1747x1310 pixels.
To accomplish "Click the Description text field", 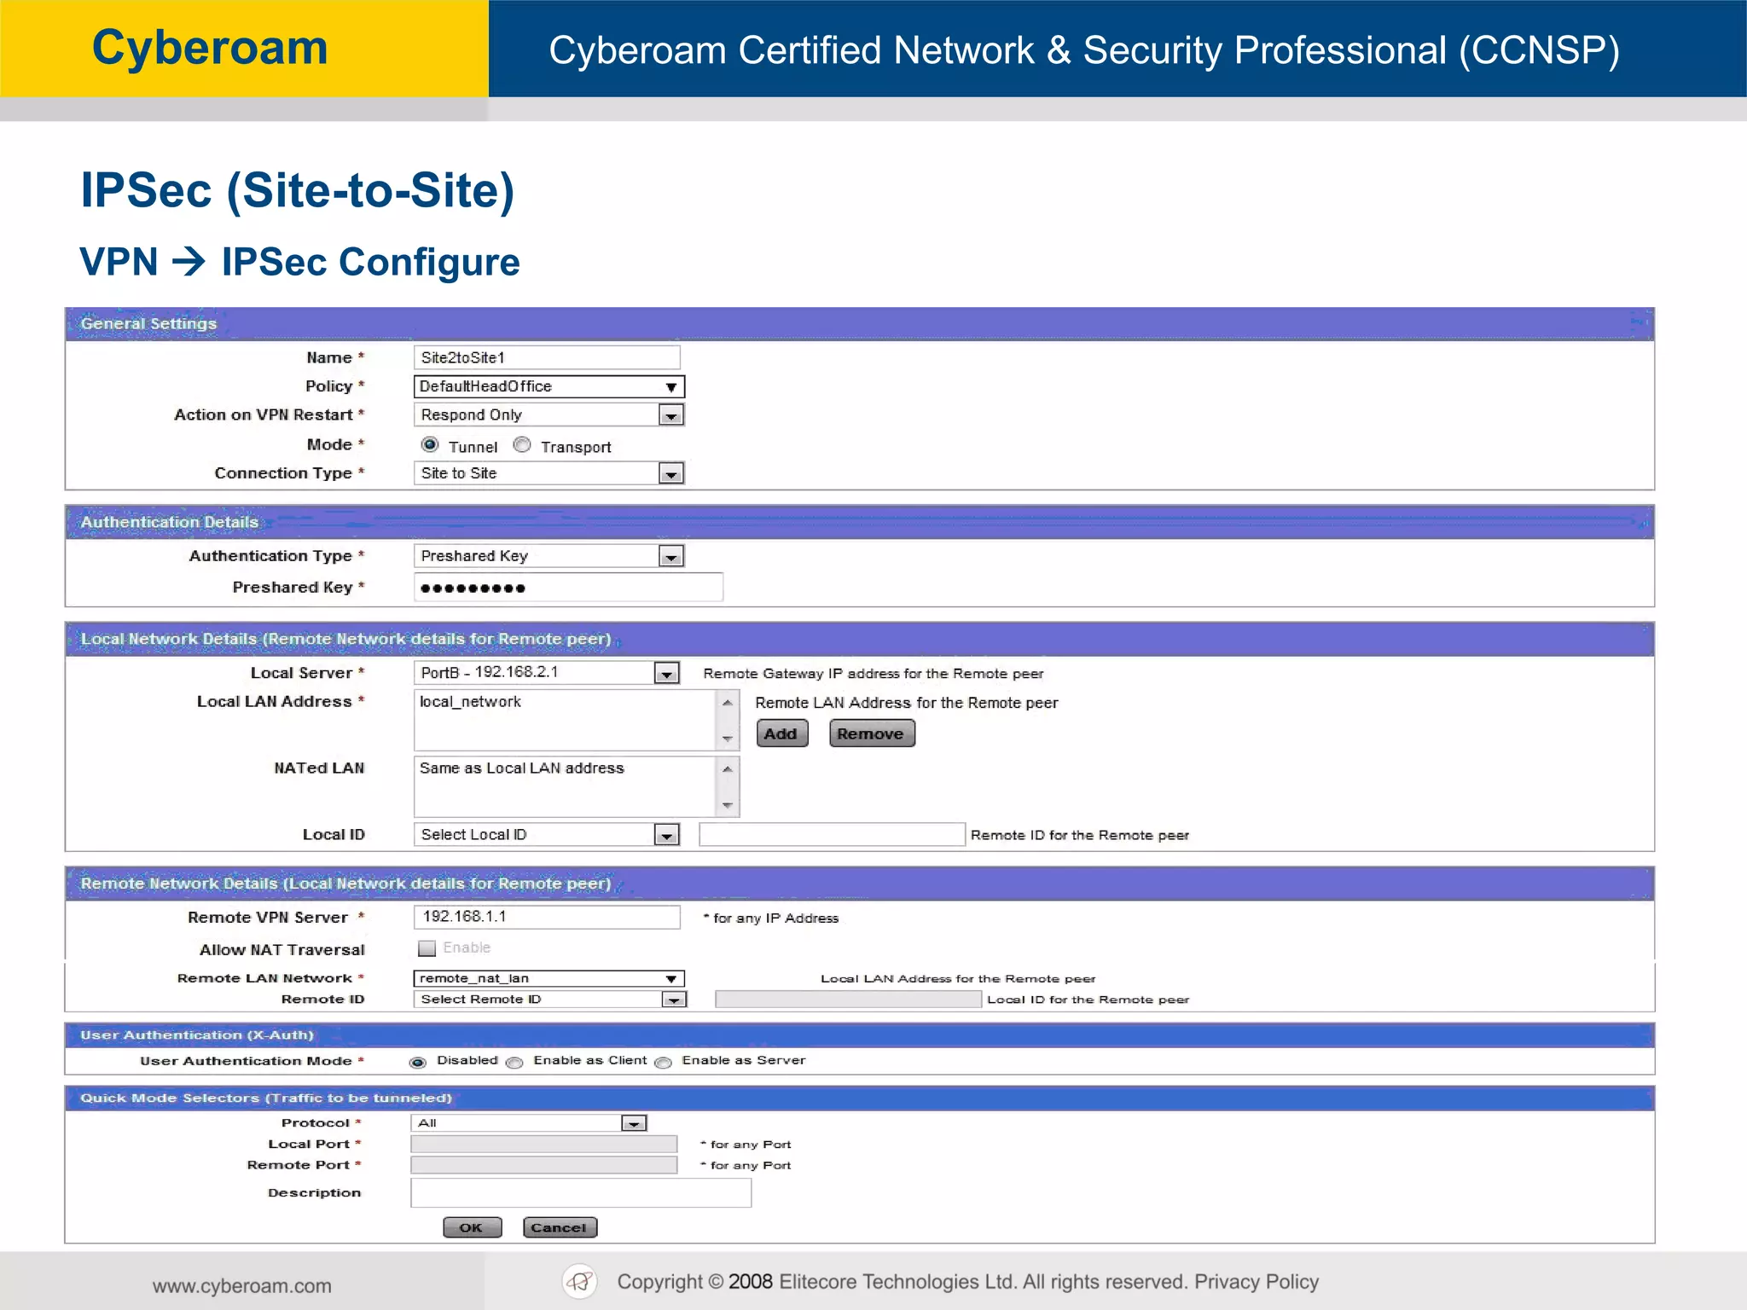I will pos(581,1192).
